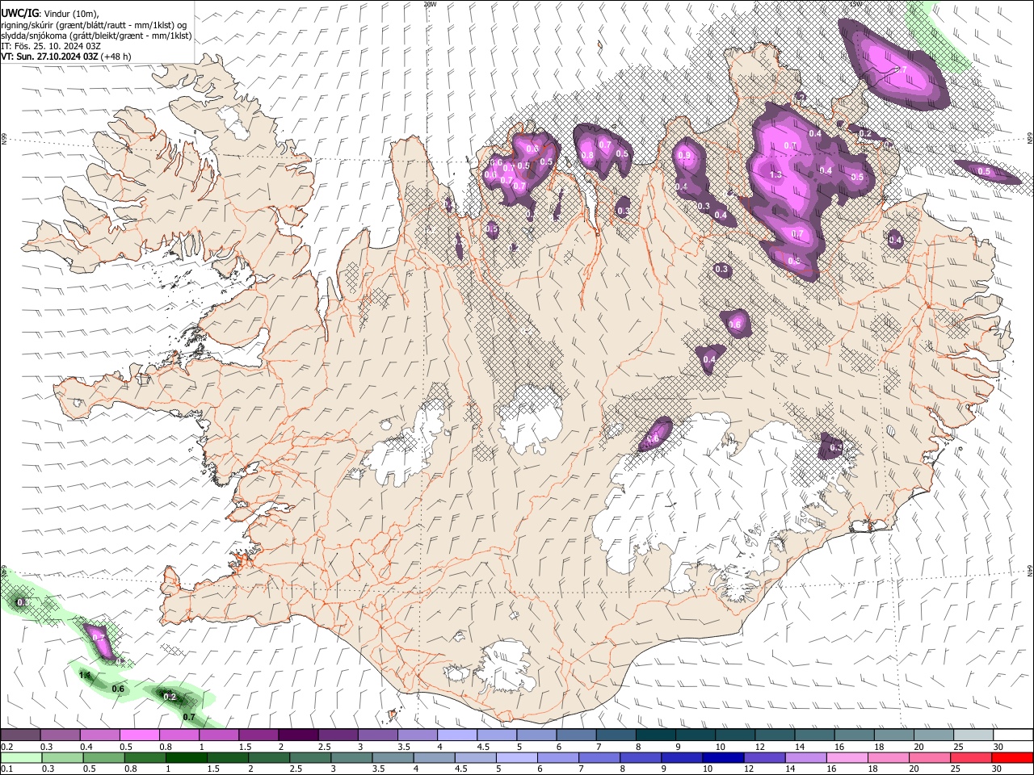Screen dimensions: 1034x775
Task: Click the '0.2' snow legend label
Action: click(6, 747)
